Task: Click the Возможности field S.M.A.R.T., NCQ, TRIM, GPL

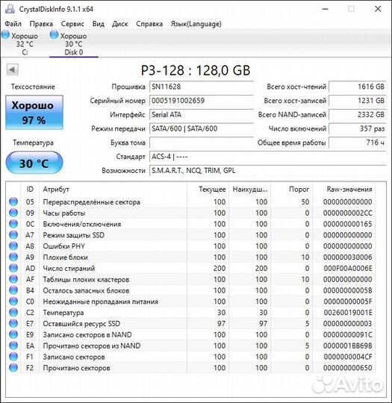Action: tap(268, 171)
